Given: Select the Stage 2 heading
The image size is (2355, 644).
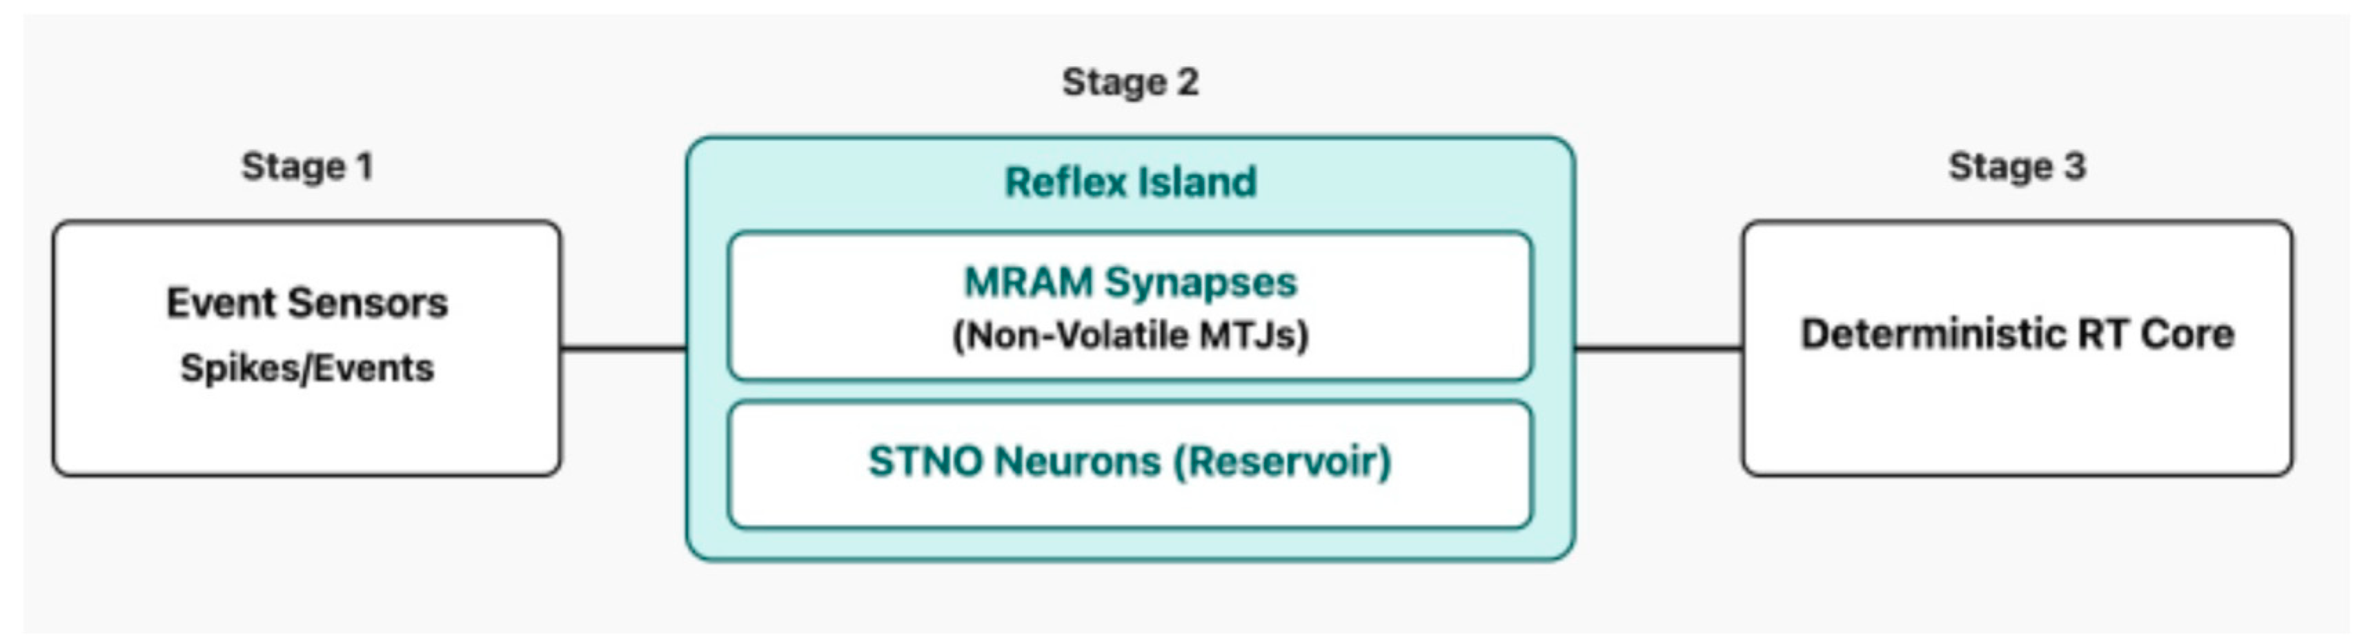Looking at the screenshot, I should (1130, 82).
